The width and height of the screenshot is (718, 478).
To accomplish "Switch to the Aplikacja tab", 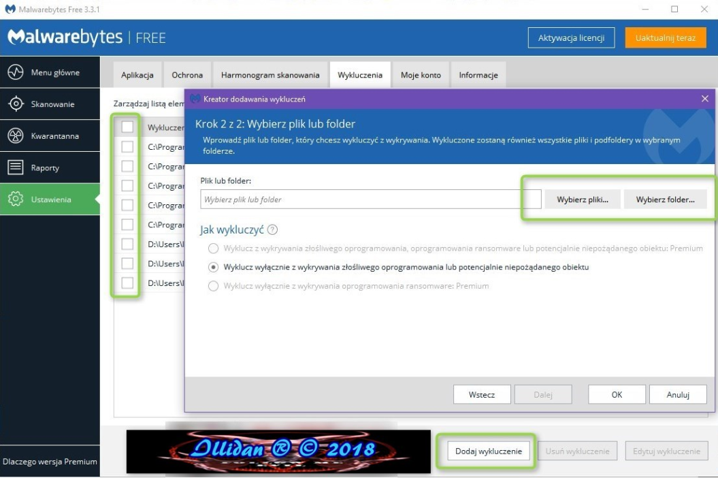I will point(137,75).
